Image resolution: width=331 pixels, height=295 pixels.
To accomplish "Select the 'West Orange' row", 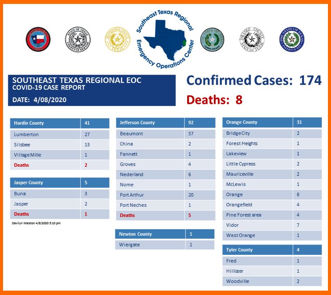I will tap(272, 235).
